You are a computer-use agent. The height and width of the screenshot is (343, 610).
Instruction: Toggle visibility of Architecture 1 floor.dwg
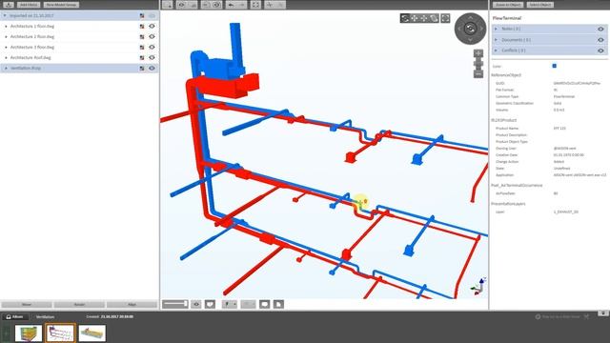[152, 26]
